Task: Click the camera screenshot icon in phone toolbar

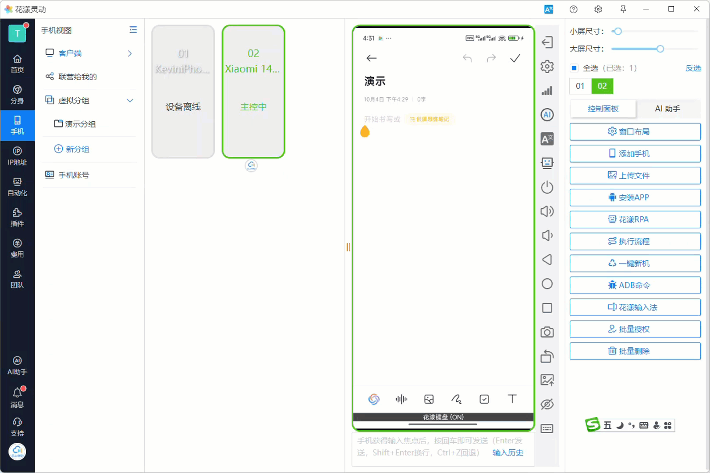Action: [x=547, y=332]
